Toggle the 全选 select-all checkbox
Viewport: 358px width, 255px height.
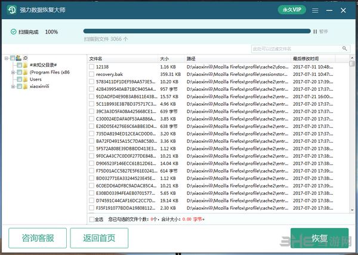click(91, 219)
